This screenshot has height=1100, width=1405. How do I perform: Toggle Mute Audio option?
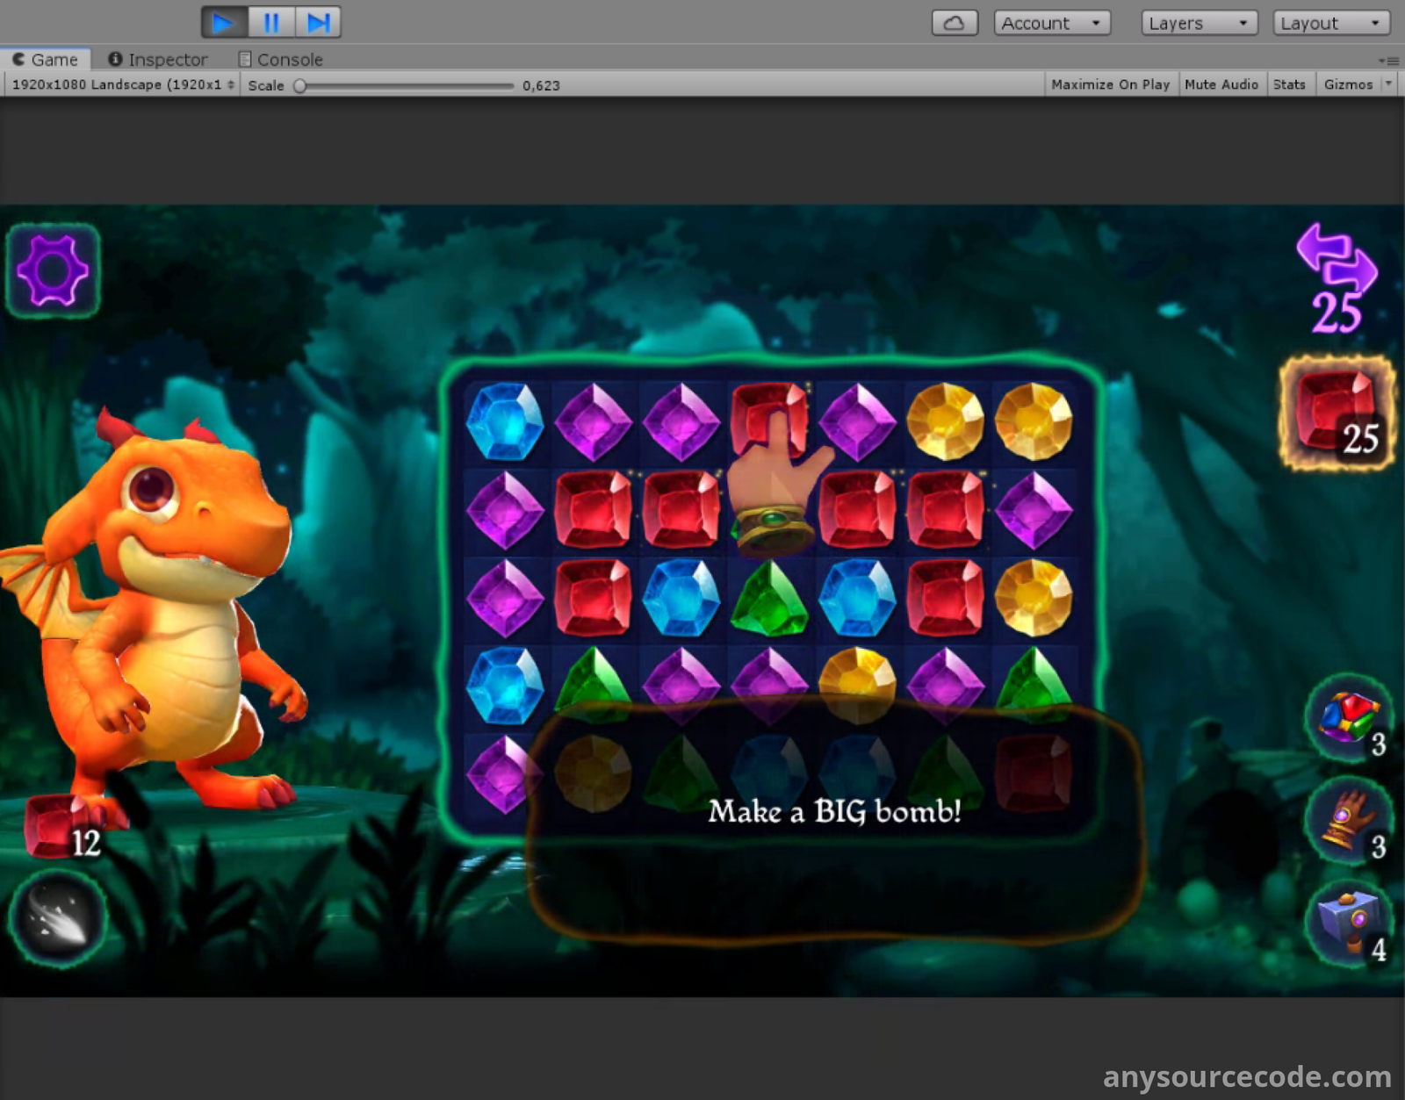tap(1221, 84)
